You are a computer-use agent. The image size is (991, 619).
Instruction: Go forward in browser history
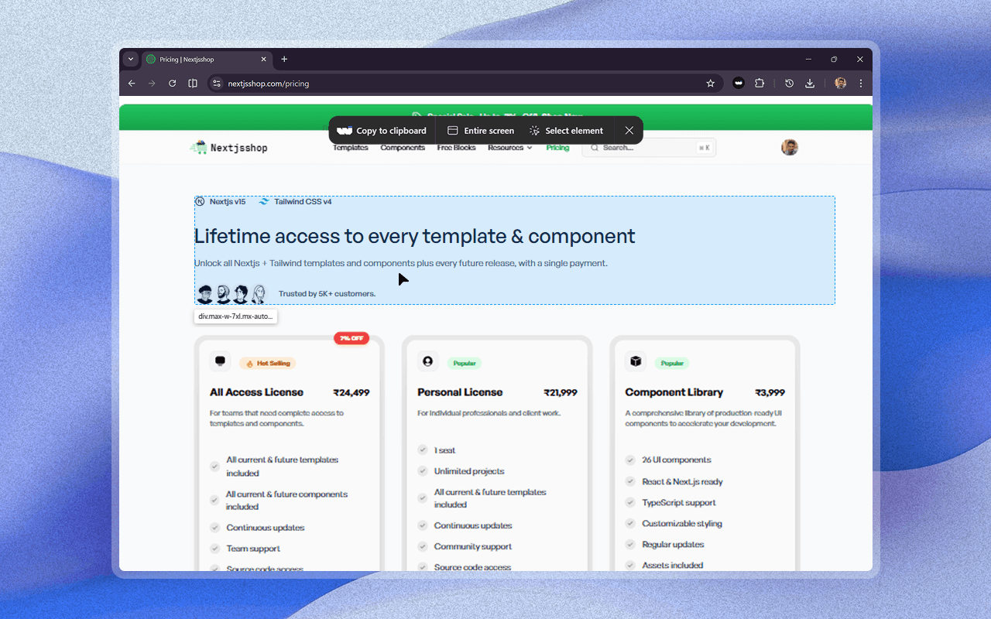click(152, 84)
